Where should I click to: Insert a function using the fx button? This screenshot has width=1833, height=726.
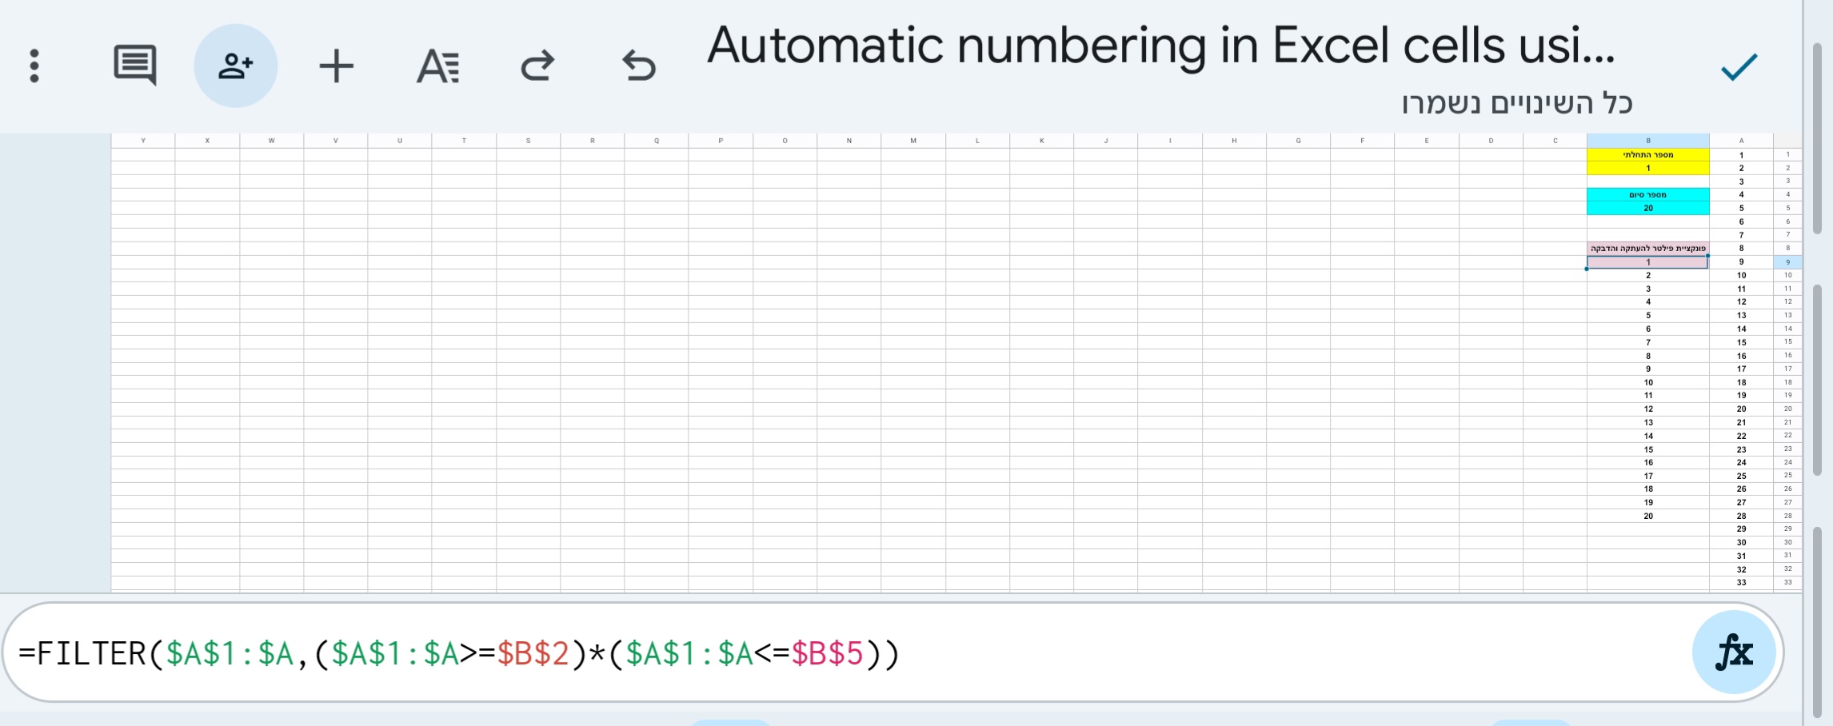coord(1733,652)
